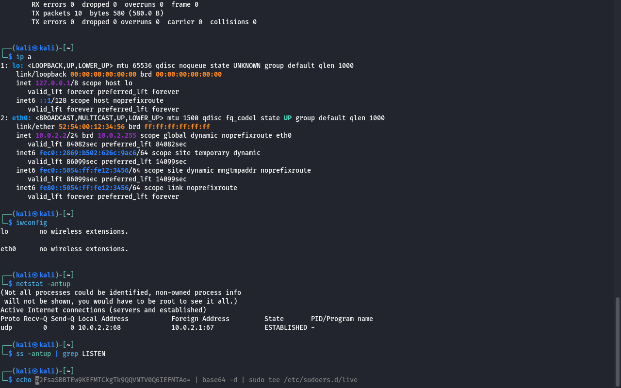
Task: Click the LISTEN word after grep
Action: (93, 354)
